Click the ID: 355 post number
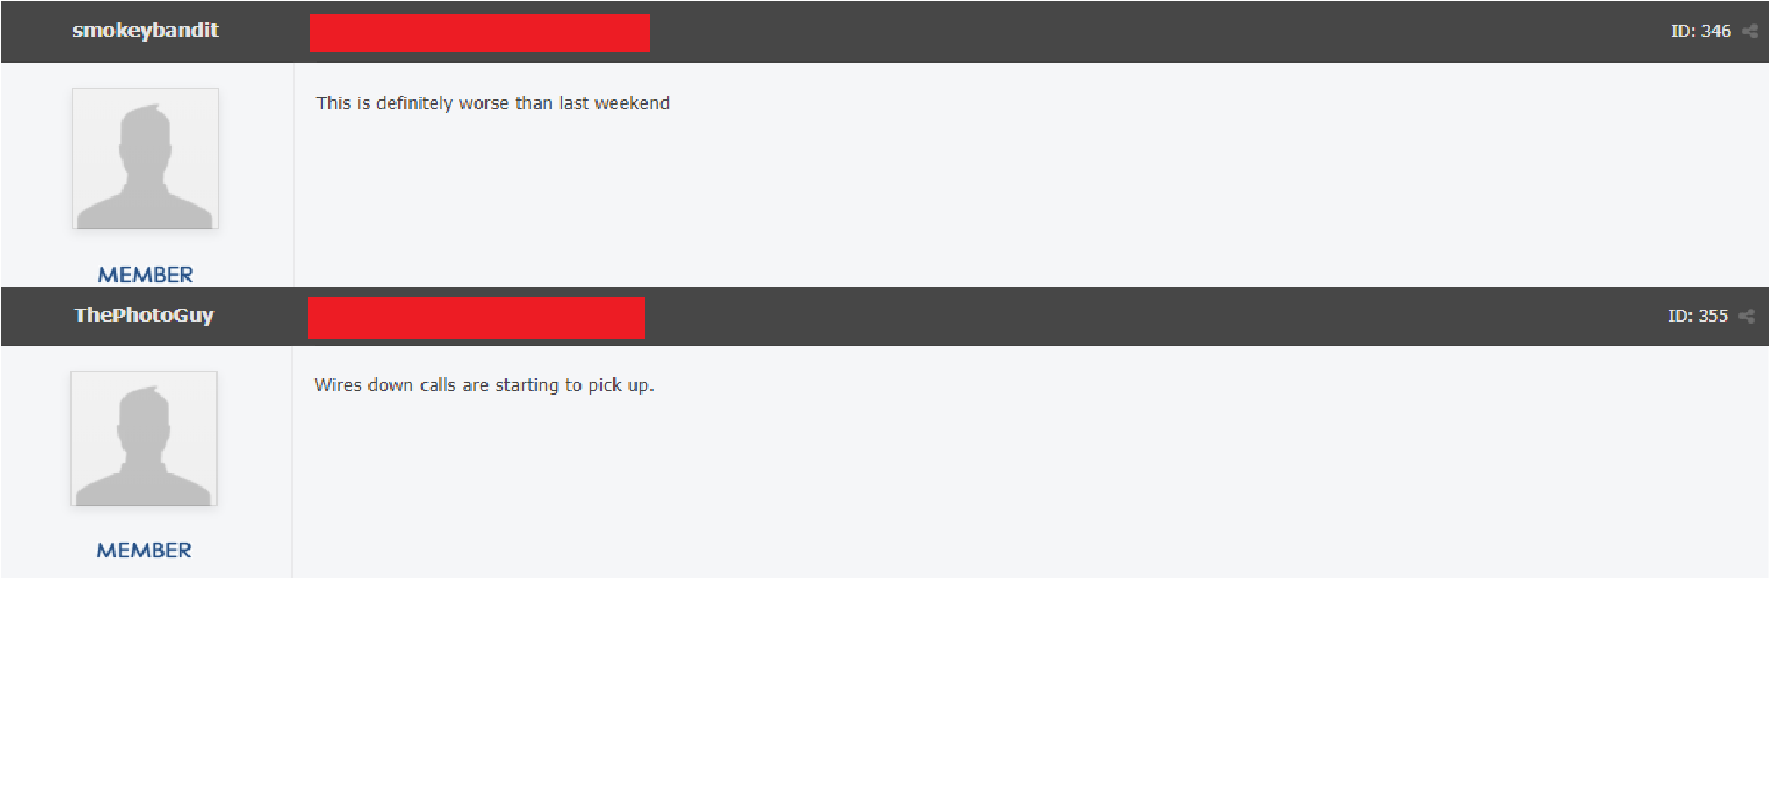This screenshot has height=810, width=1769. (x=1698, y=317)
